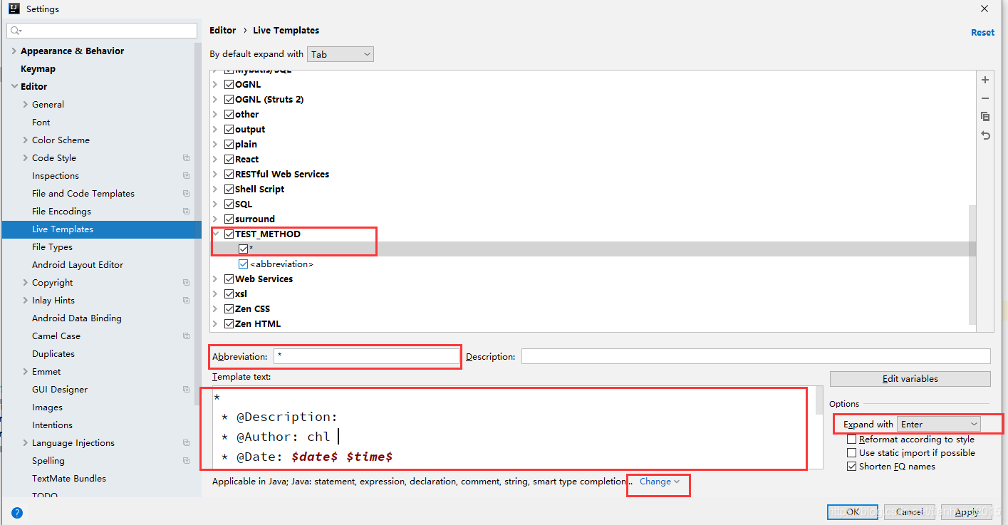
Task: Open Intentions settings page
Action: (52, 425)
